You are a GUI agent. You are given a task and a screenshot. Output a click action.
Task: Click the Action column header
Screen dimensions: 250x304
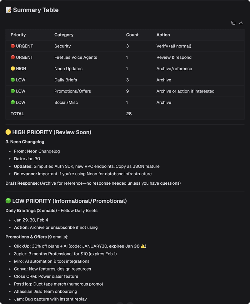[163, 35]
